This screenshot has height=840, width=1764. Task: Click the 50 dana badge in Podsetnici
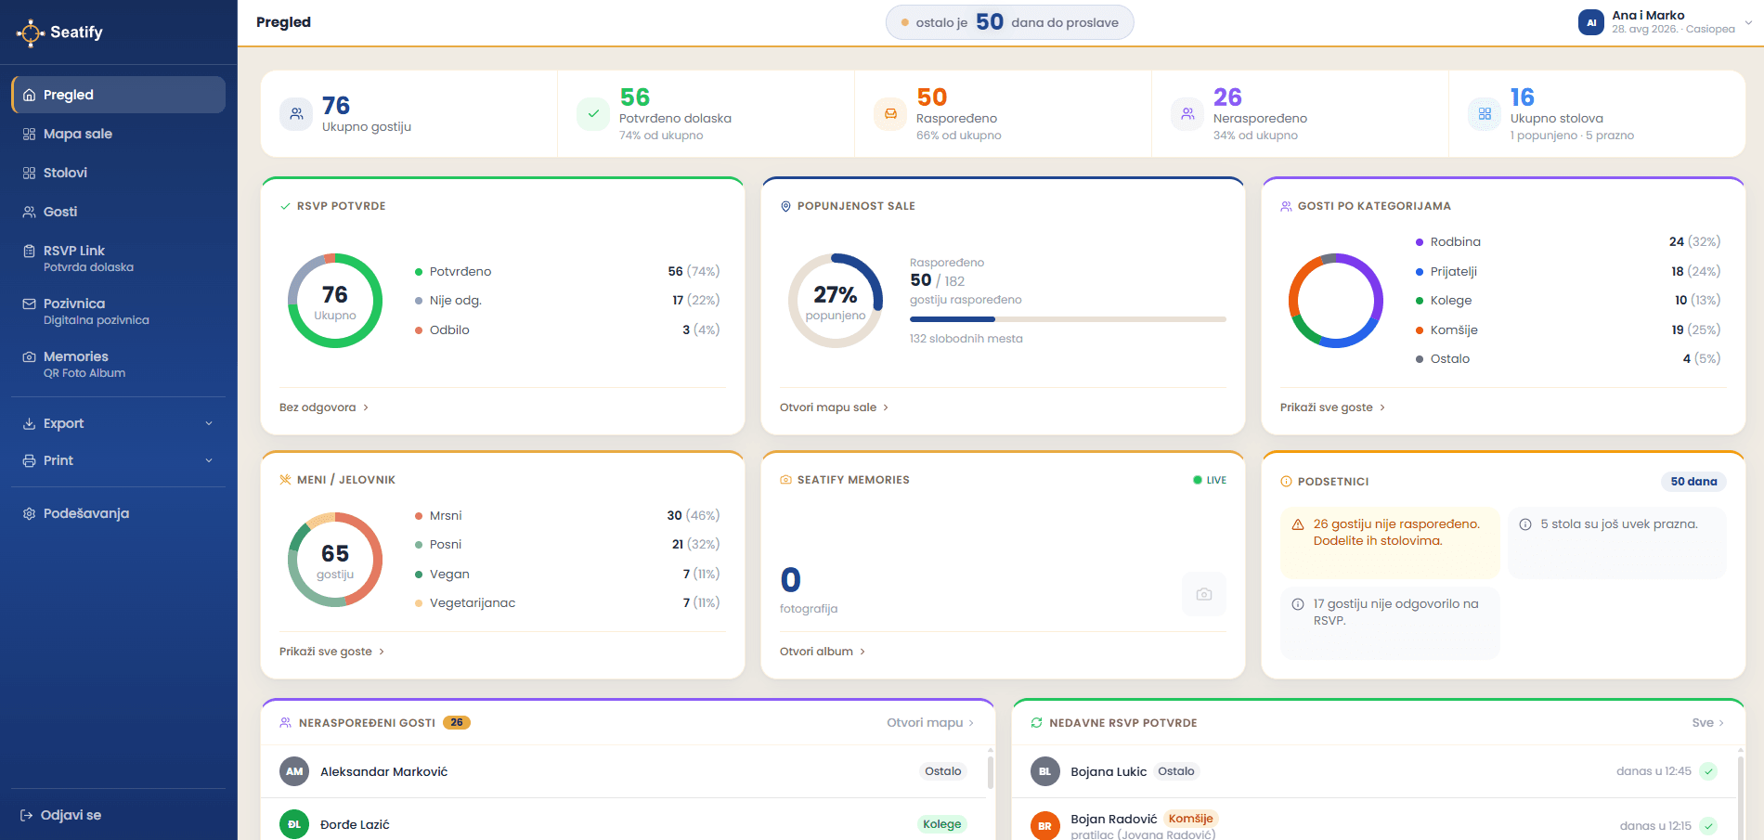(x=1693, y=482)
